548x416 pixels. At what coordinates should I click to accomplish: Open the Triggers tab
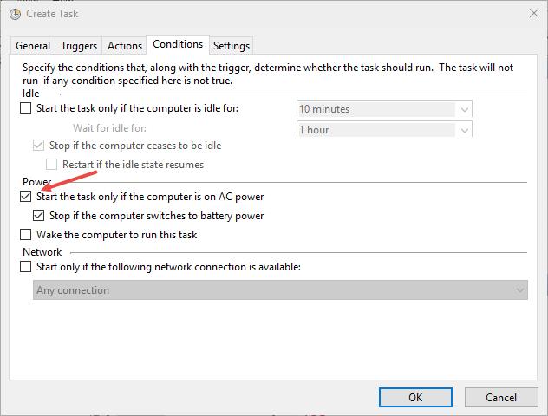tap(79, 46)
